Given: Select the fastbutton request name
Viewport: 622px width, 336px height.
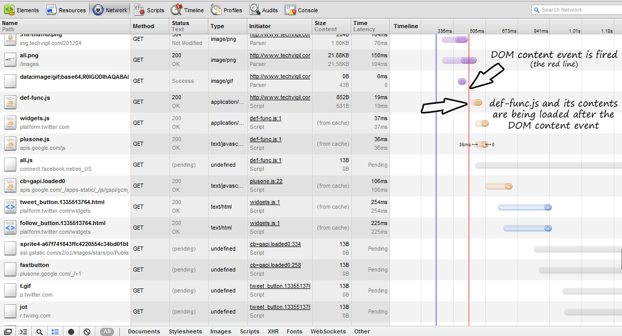Looking at the screenshot, I should [x=34, y=265].
